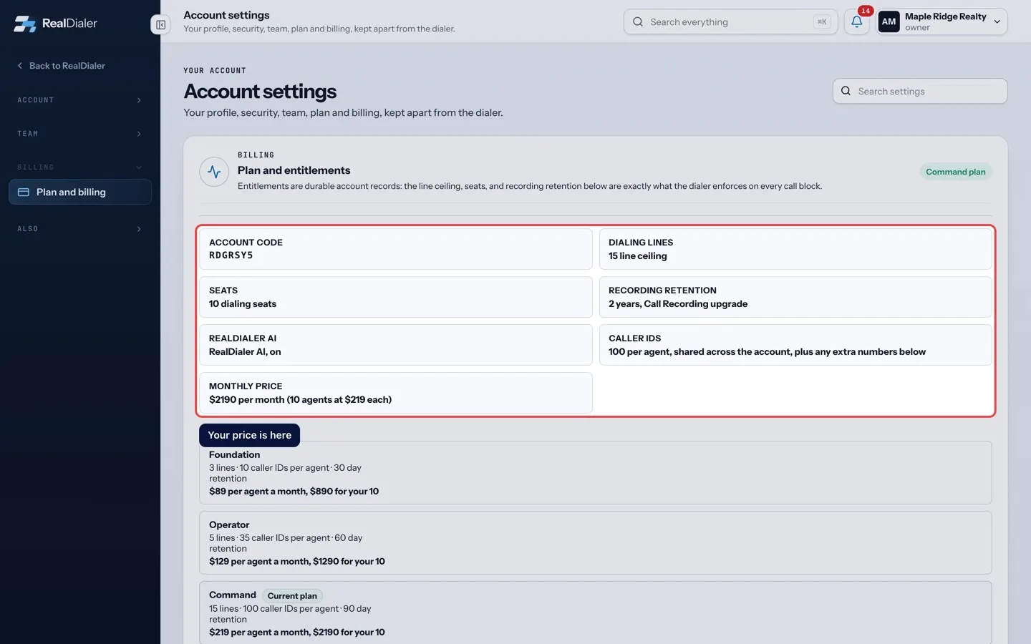Click the Command plan badge

click(955, 172)
